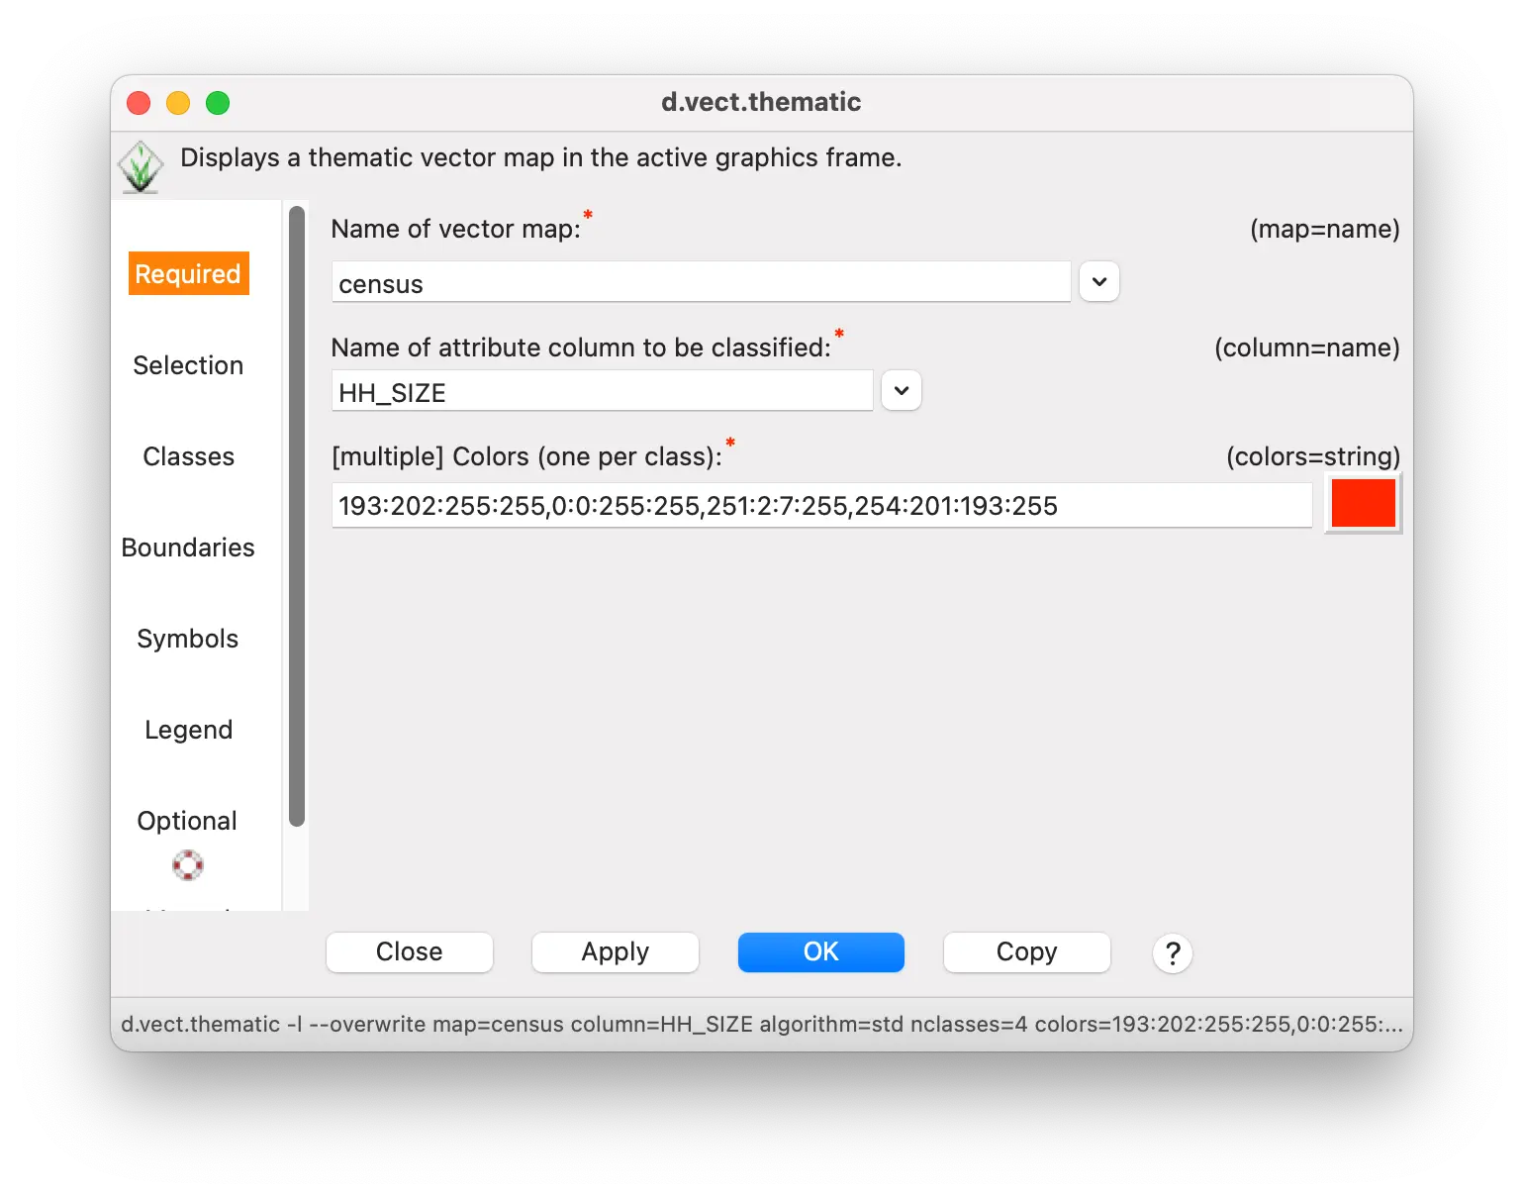1524x1198 pixels.
Task: Click the vector map name field
Action: pyautogui.click(x=701, y=283)
